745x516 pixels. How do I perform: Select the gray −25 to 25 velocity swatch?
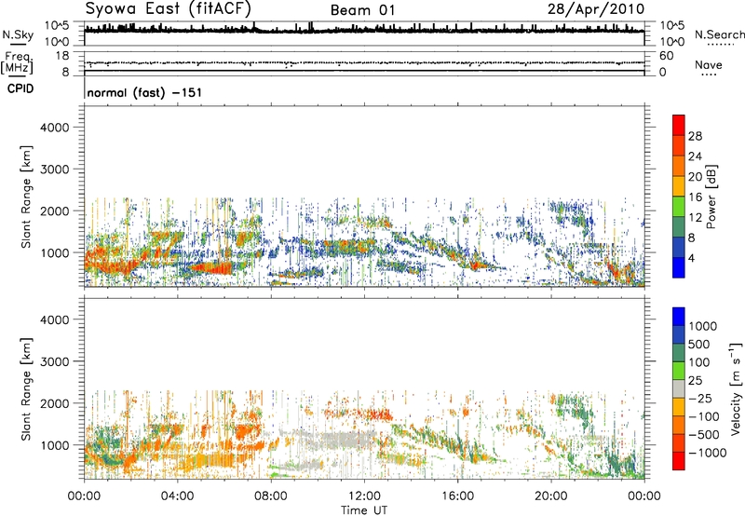tap(679, 389)
